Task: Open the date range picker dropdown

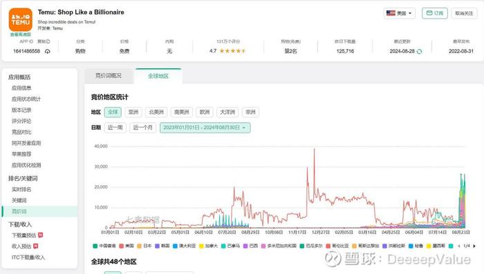Action: (205, 128)
